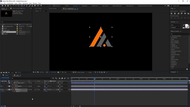
Task: Expand Animation Presets in Effects & Presets
Action: tap(170, 36)
